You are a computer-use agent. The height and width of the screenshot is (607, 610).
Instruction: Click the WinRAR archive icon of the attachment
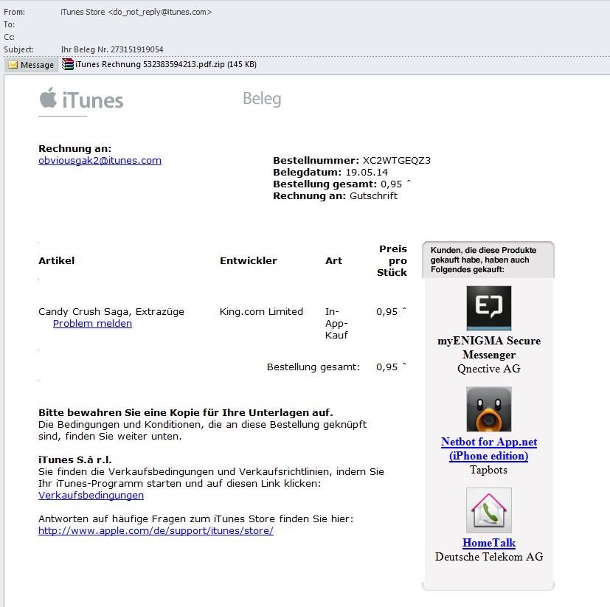68,64
